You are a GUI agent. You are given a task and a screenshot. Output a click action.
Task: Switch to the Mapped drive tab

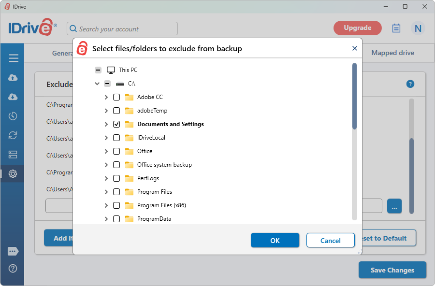coord(392,53)
